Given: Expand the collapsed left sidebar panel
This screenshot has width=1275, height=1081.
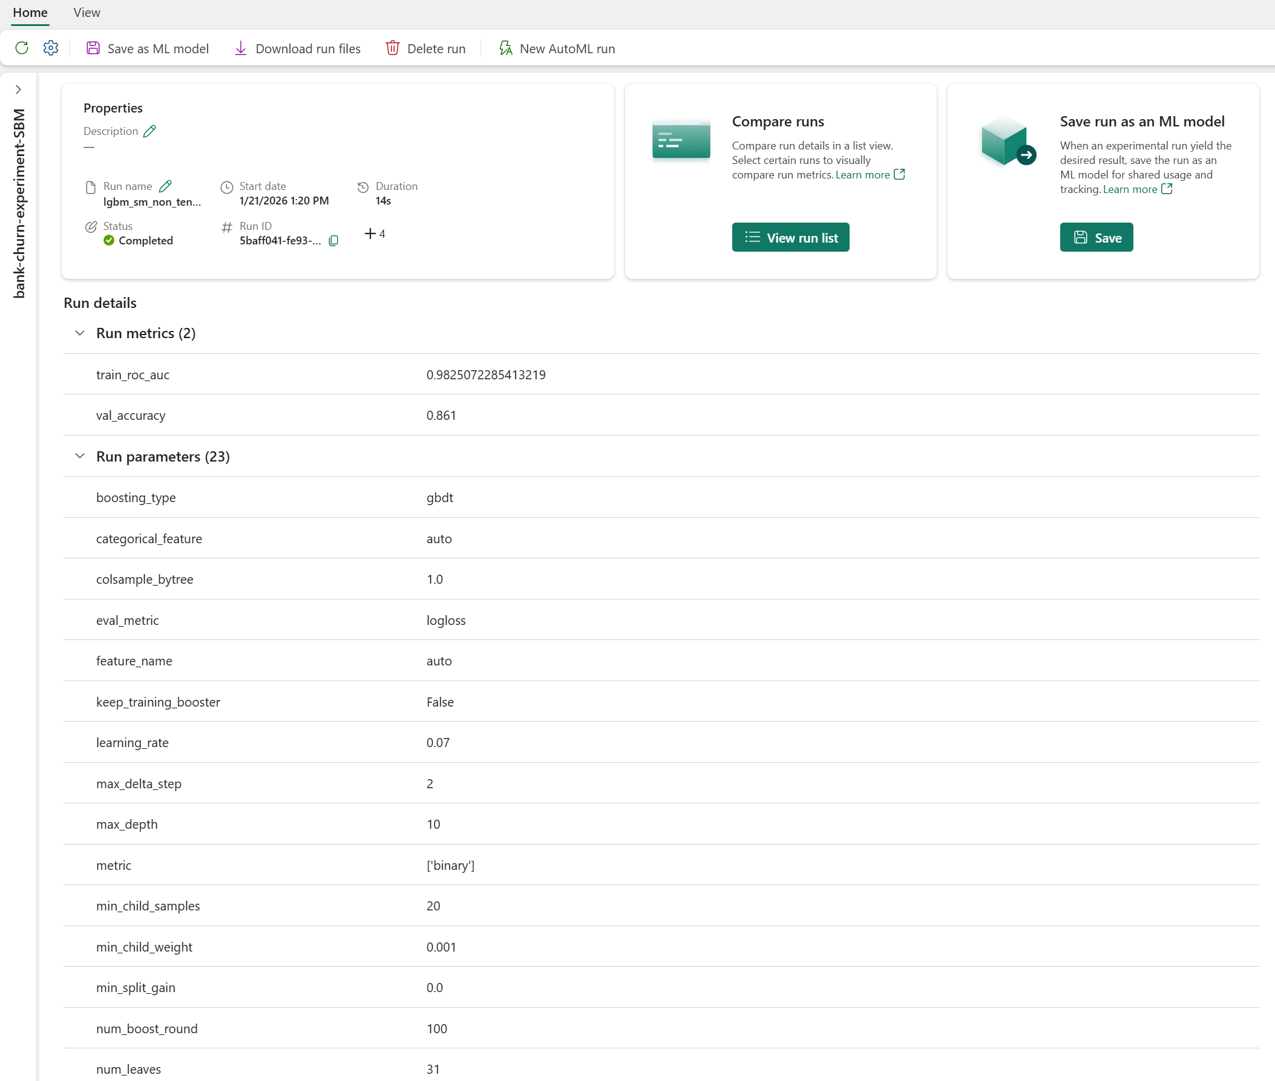Looking at the screenshot, I should click(x=18, y=89).
